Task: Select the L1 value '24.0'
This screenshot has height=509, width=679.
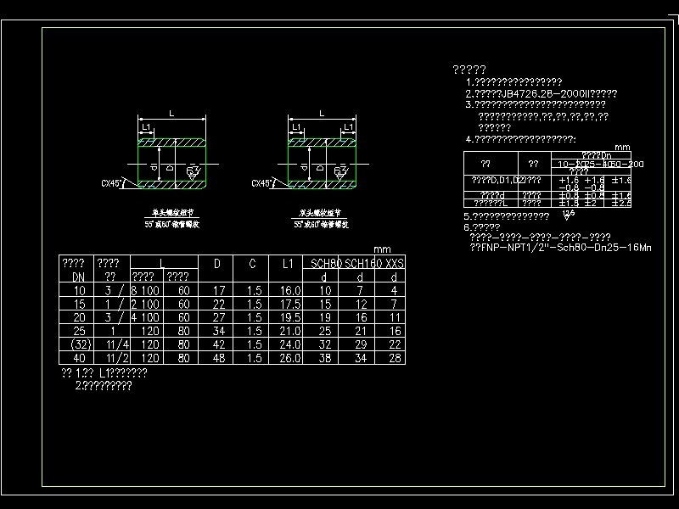Action: coord(290,344)
